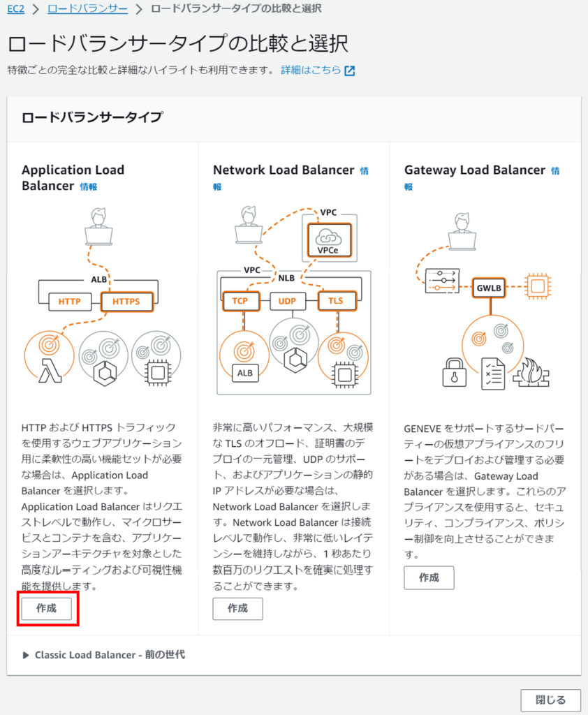Click the Gateway Load Balancer heading
This screenshot has width=588, height=715.
474,170
